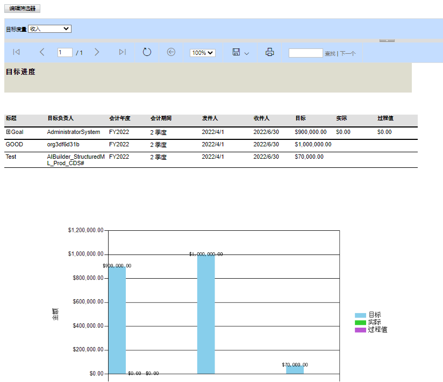This screenshot has height=382, width=443.
Task: Click the GOOD title cell
Action: point(14,145)
